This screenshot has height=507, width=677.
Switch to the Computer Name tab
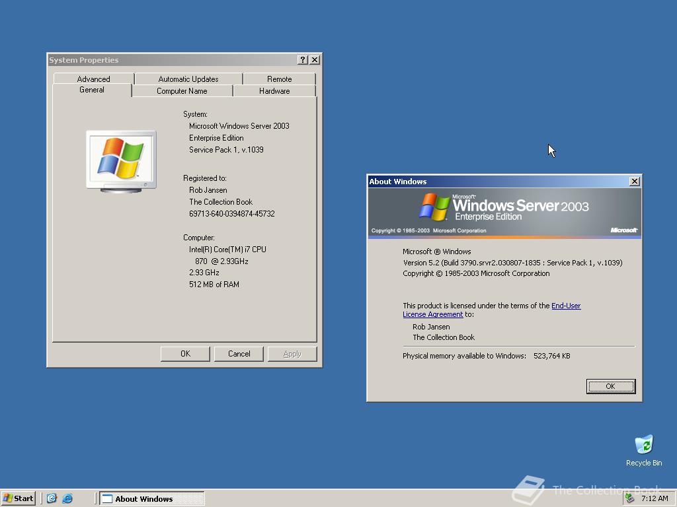pos(182,91)
